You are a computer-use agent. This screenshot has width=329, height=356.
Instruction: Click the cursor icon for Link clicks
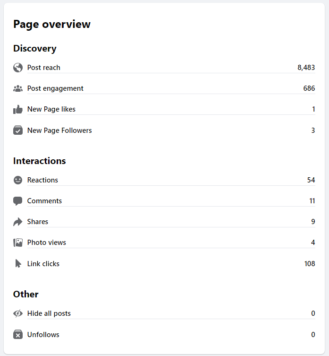[18, 264]
